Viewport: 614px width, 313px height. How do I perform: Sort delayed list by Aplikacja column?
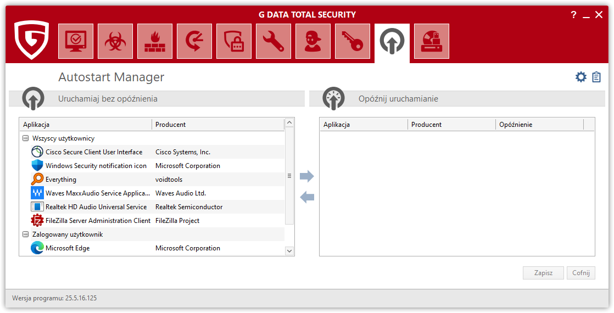click(x=364, y=125)
